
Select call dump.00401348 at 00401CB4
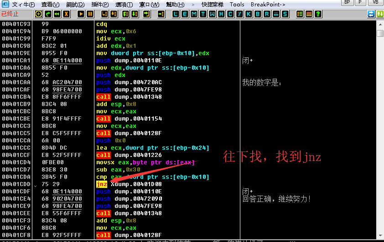(x=129, y=97)
